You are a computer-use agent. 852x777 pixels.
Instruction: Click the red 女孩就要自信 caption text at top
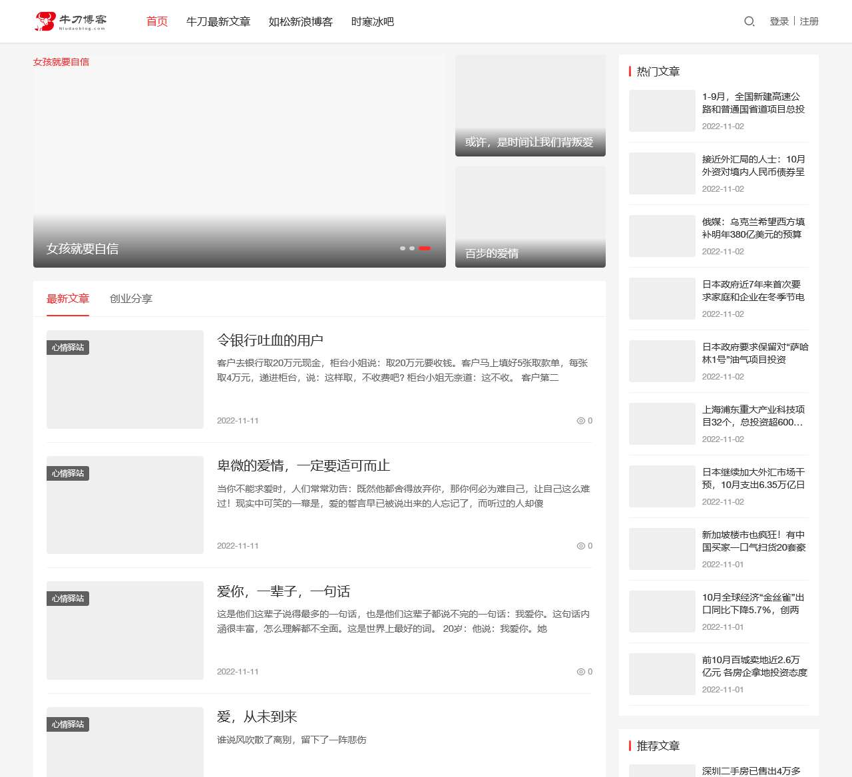tap(61, 62)
